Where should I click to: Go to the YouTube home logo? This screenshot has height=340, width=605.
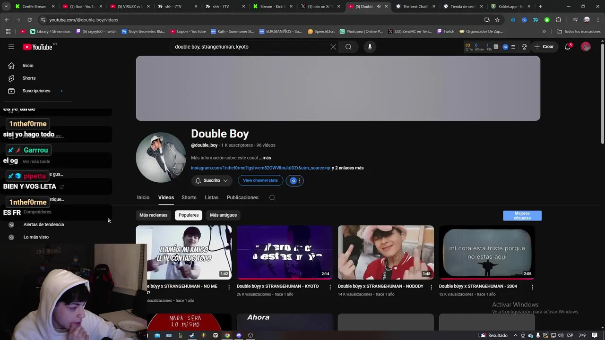click(x=38, y=47)
